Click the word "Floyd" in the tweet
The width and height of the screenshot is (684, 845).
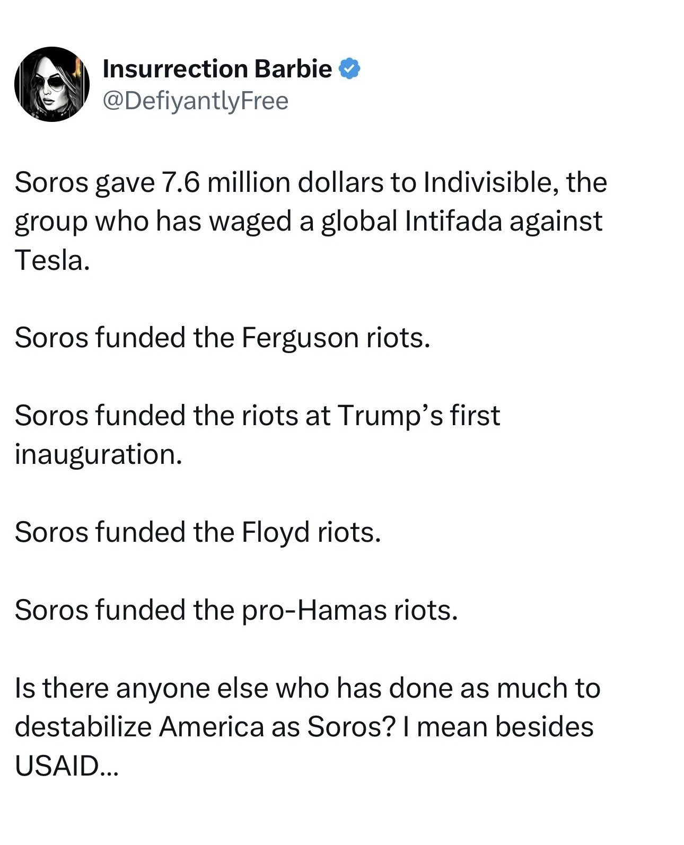[x=275, y=532]
